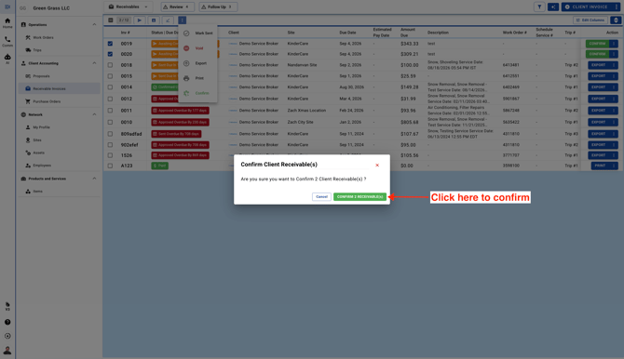Click the Due Date column header

[347, 33]
